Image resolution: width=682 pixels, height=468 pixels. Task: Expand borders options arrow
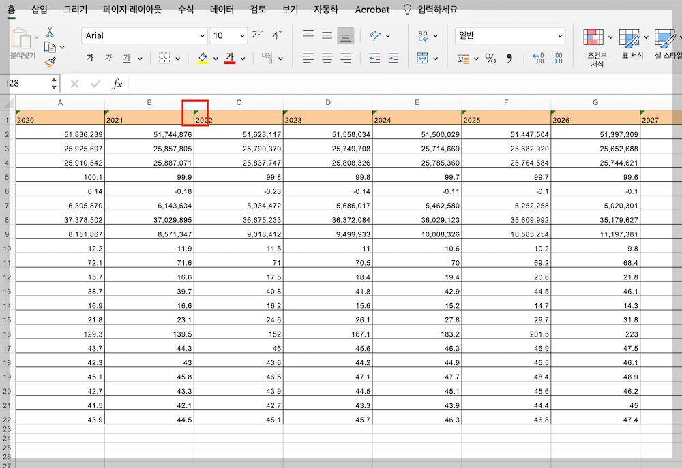tap(177, 58)
